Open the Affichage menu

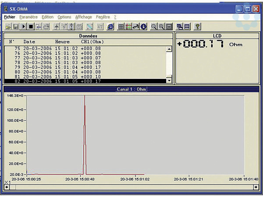[x=83, y=17]
